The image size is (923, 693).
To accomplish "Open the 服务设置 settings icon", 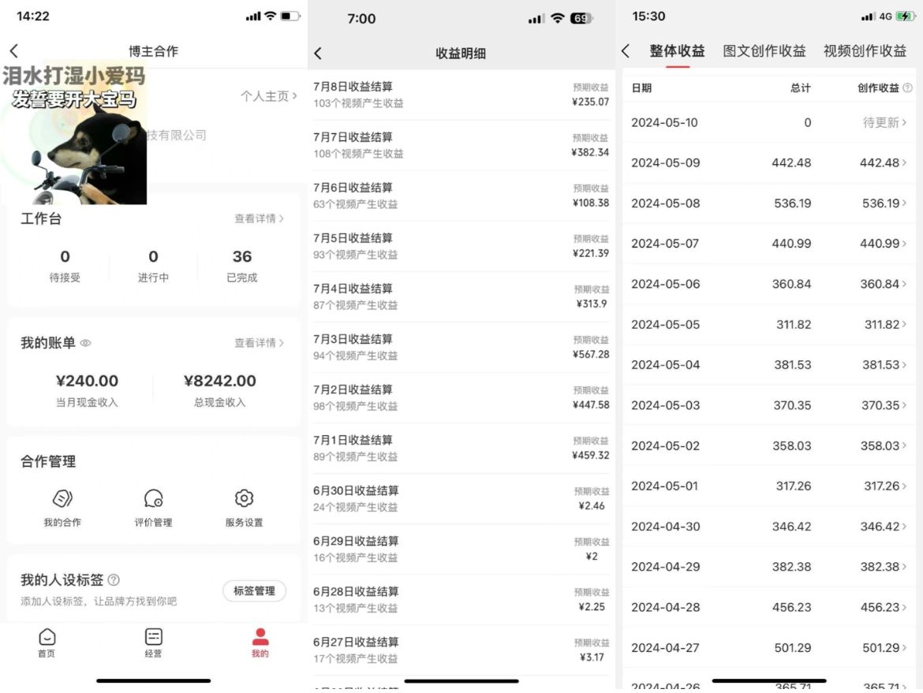I will click(242, 498).
